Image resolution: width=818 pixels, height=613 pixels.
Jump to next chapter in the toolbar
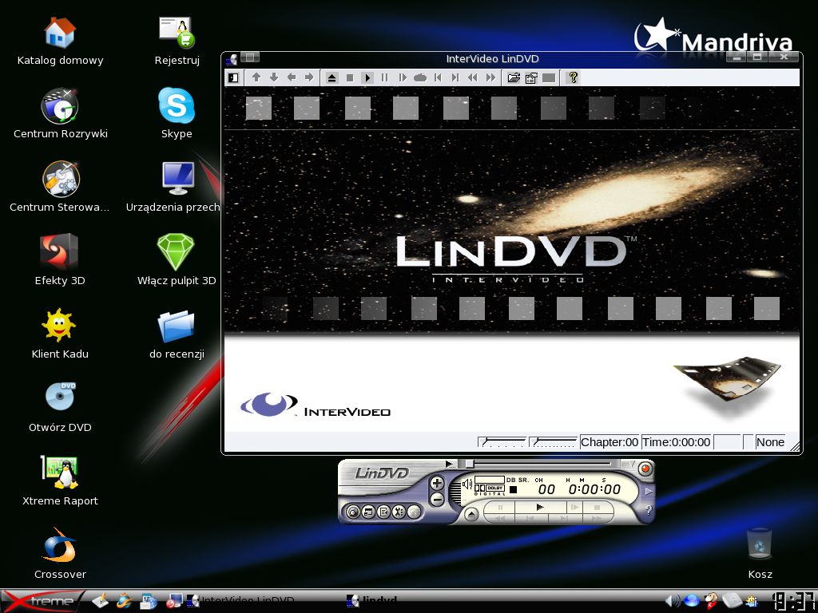tap(455, 77)
